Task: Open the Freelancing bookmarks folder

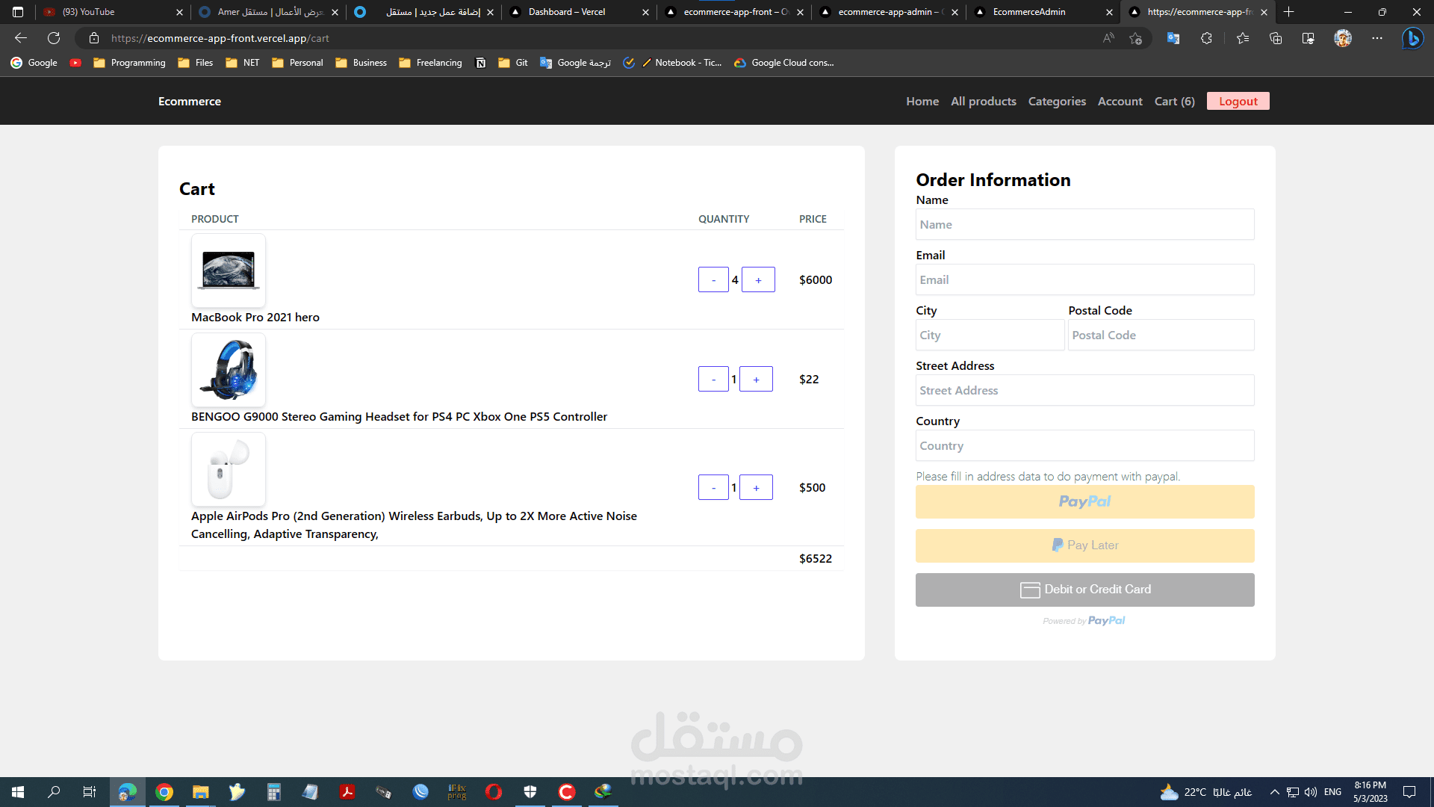Action: click(x=430, y=63)
